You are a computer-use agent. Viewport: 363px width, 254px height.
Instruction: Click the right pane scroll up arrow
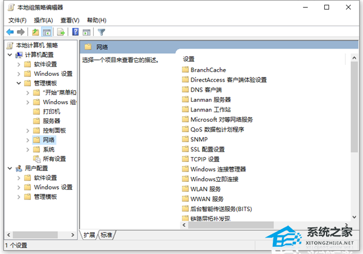click(354, 58)
